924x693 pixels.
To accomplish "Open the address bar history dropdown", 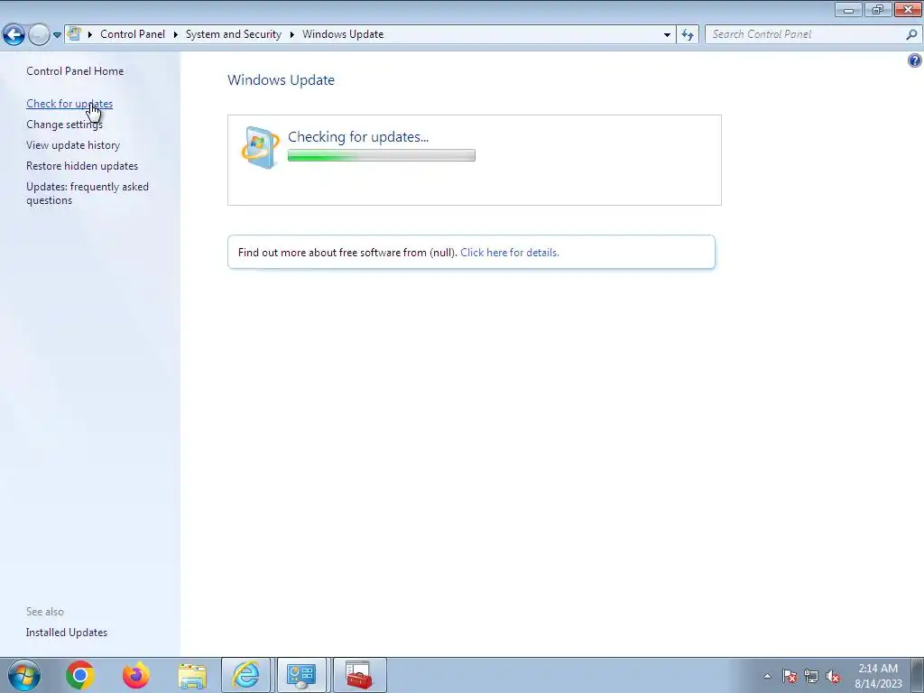I will pyautogui.click(x=667, y=35).
